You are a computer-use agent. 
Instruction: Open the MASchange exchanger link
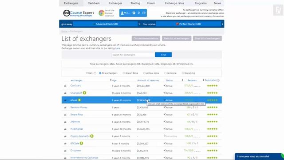tap(77, 129)
